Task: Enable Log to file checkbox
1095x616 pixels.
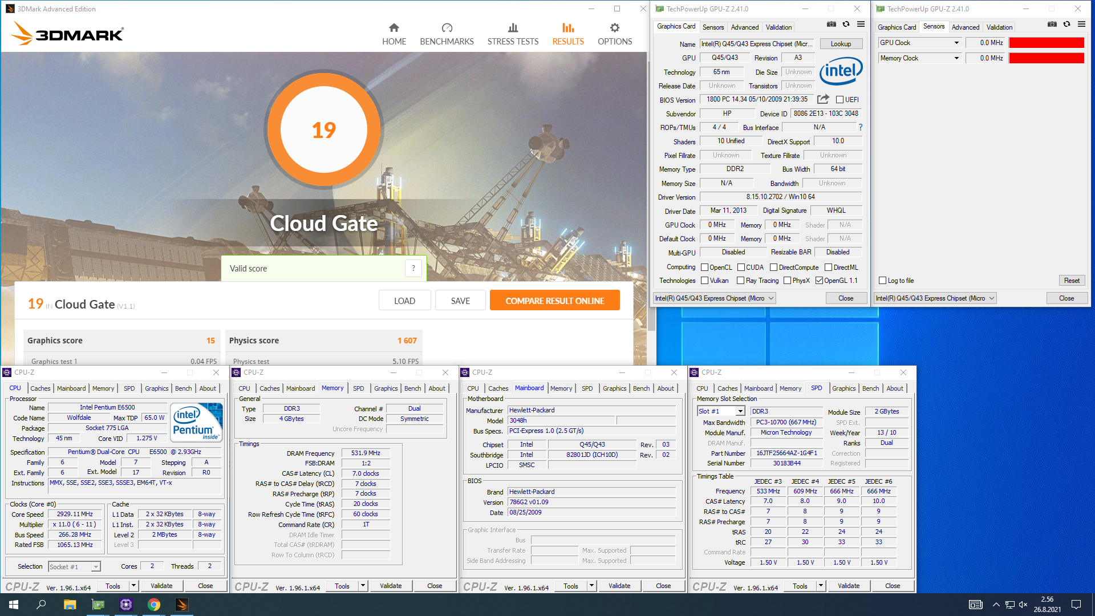Action: pos(882,281)
